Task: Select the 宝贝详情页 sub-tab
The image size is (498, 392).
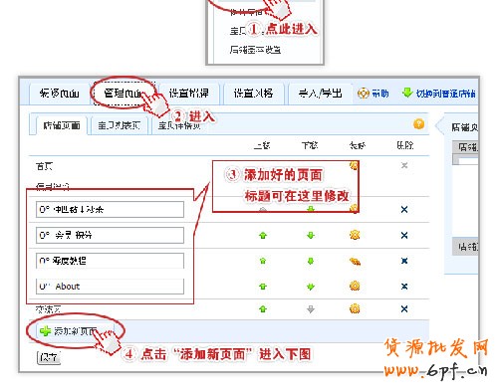Action: click(179, 125)
